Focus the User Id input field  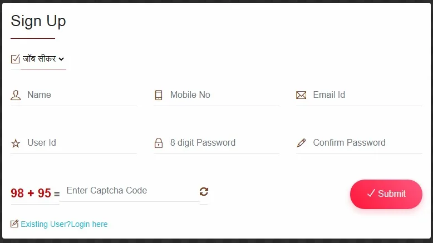coord(82,142)
